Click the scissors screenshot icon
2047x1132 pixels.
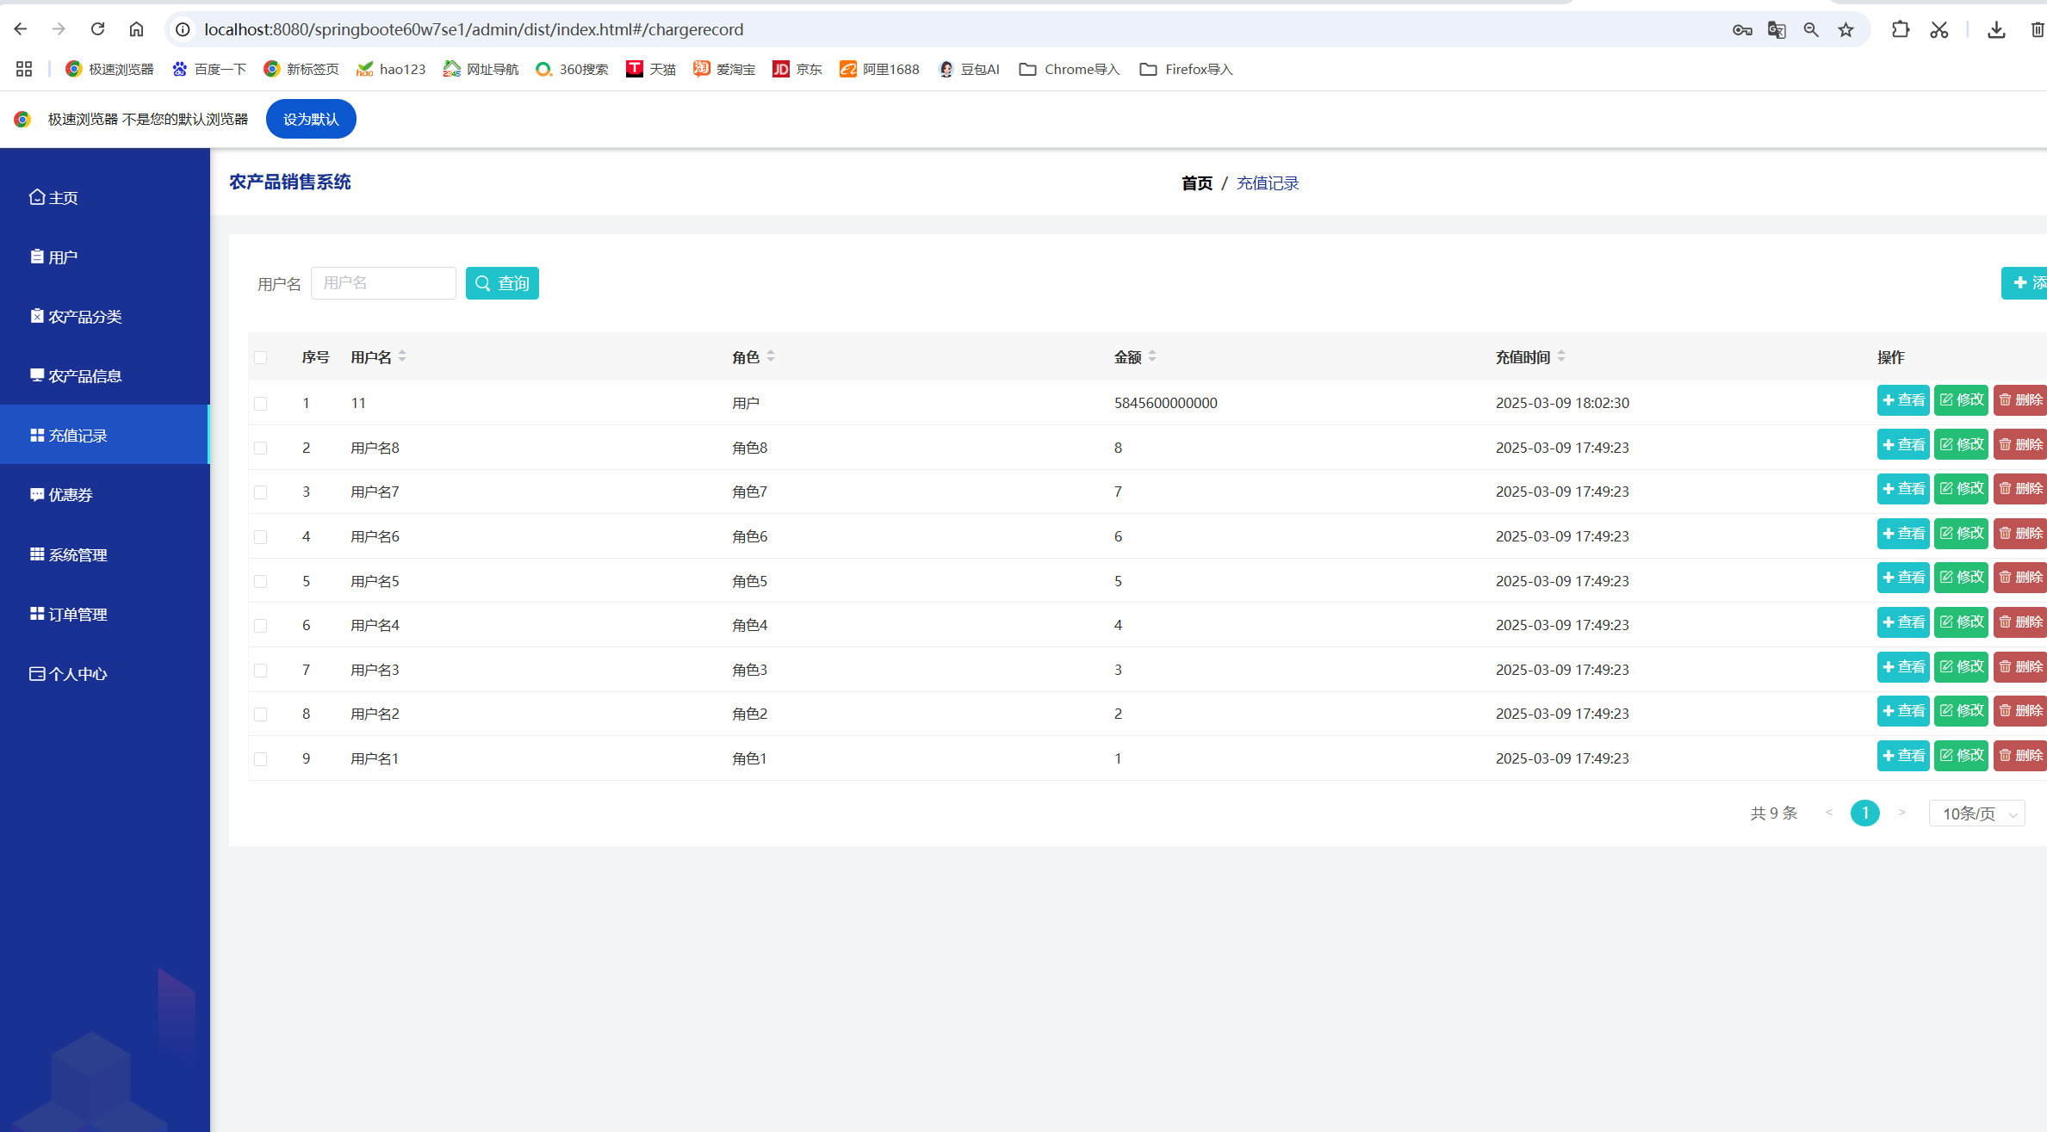(1938, 30)
